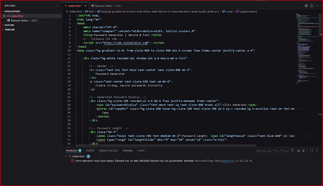The width and height of the screenshot is (323, 186).
Task: Click the editor vertical scrollbar thumb
Action: pos(320,24)
